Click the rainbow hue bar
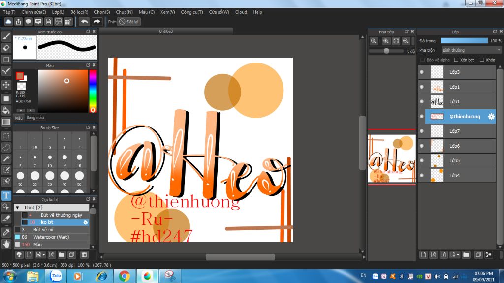 click(x=93, y=91)
